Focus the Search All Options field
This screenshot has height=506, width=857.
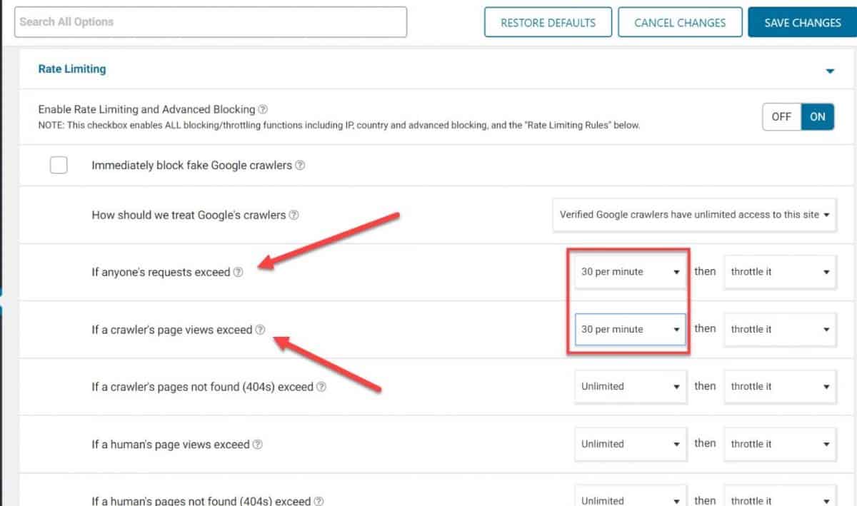211,22
